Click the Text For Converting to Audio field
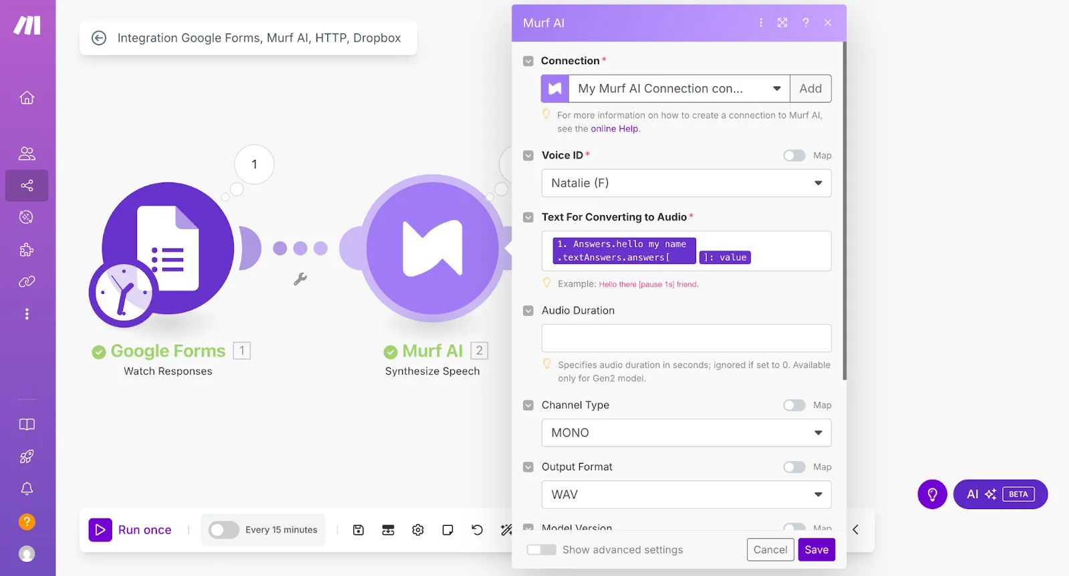This screenshot has width=1069, height=576. [x=686, y=251]
